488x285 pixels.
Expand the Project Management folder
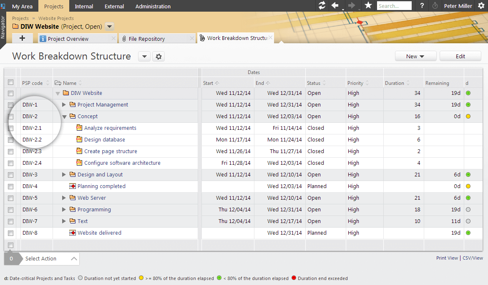coord(64,104)
